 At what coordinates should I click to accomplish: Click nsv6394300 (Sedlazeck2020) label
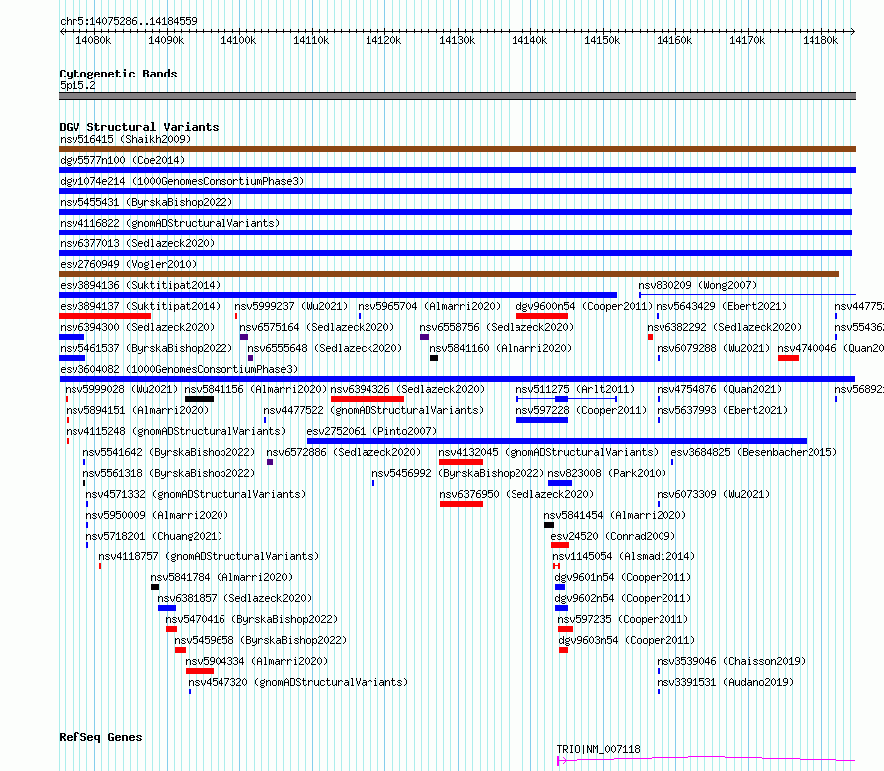point(137,327)
